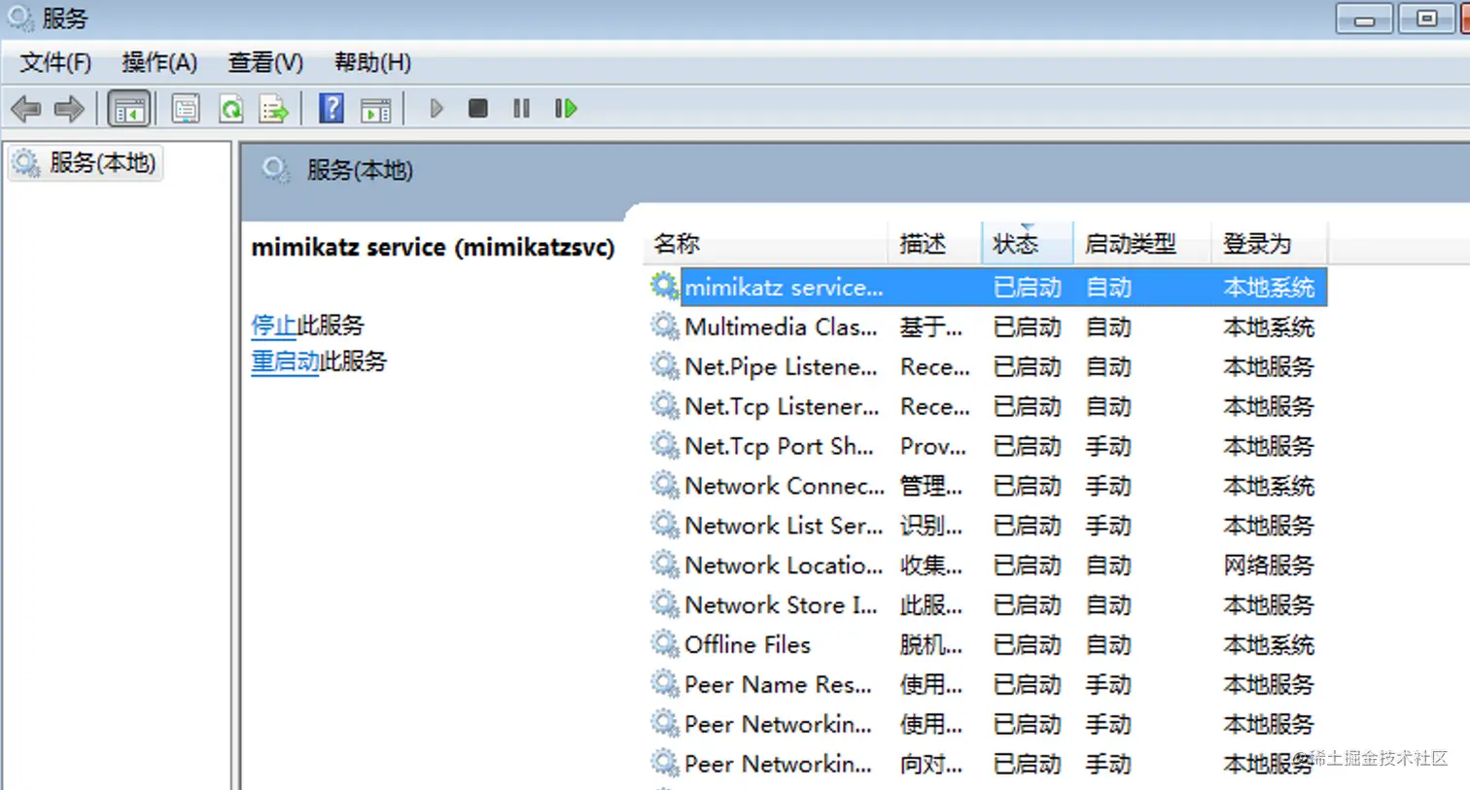Viewport: 1470px width, 790px height.
Task: Click 脱机... description of Offline Files
Action: tap(931, 645)
